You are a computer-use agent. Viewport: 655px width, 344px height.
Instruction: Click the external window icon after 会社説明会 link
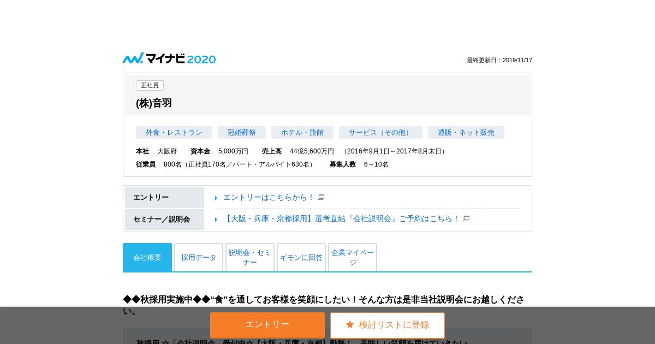click(466, 218)
